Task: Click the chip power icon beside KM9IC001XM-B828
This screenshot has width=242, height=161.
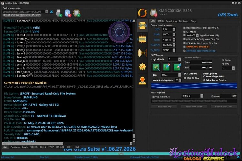Action: coord(153,13)
